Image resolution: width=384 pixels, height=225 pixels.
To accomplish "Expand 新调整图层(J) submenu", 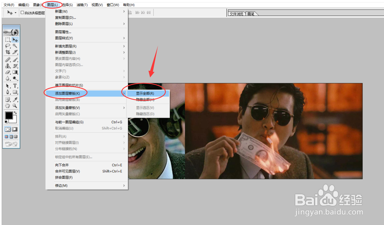I will click(x=87, y=52).
